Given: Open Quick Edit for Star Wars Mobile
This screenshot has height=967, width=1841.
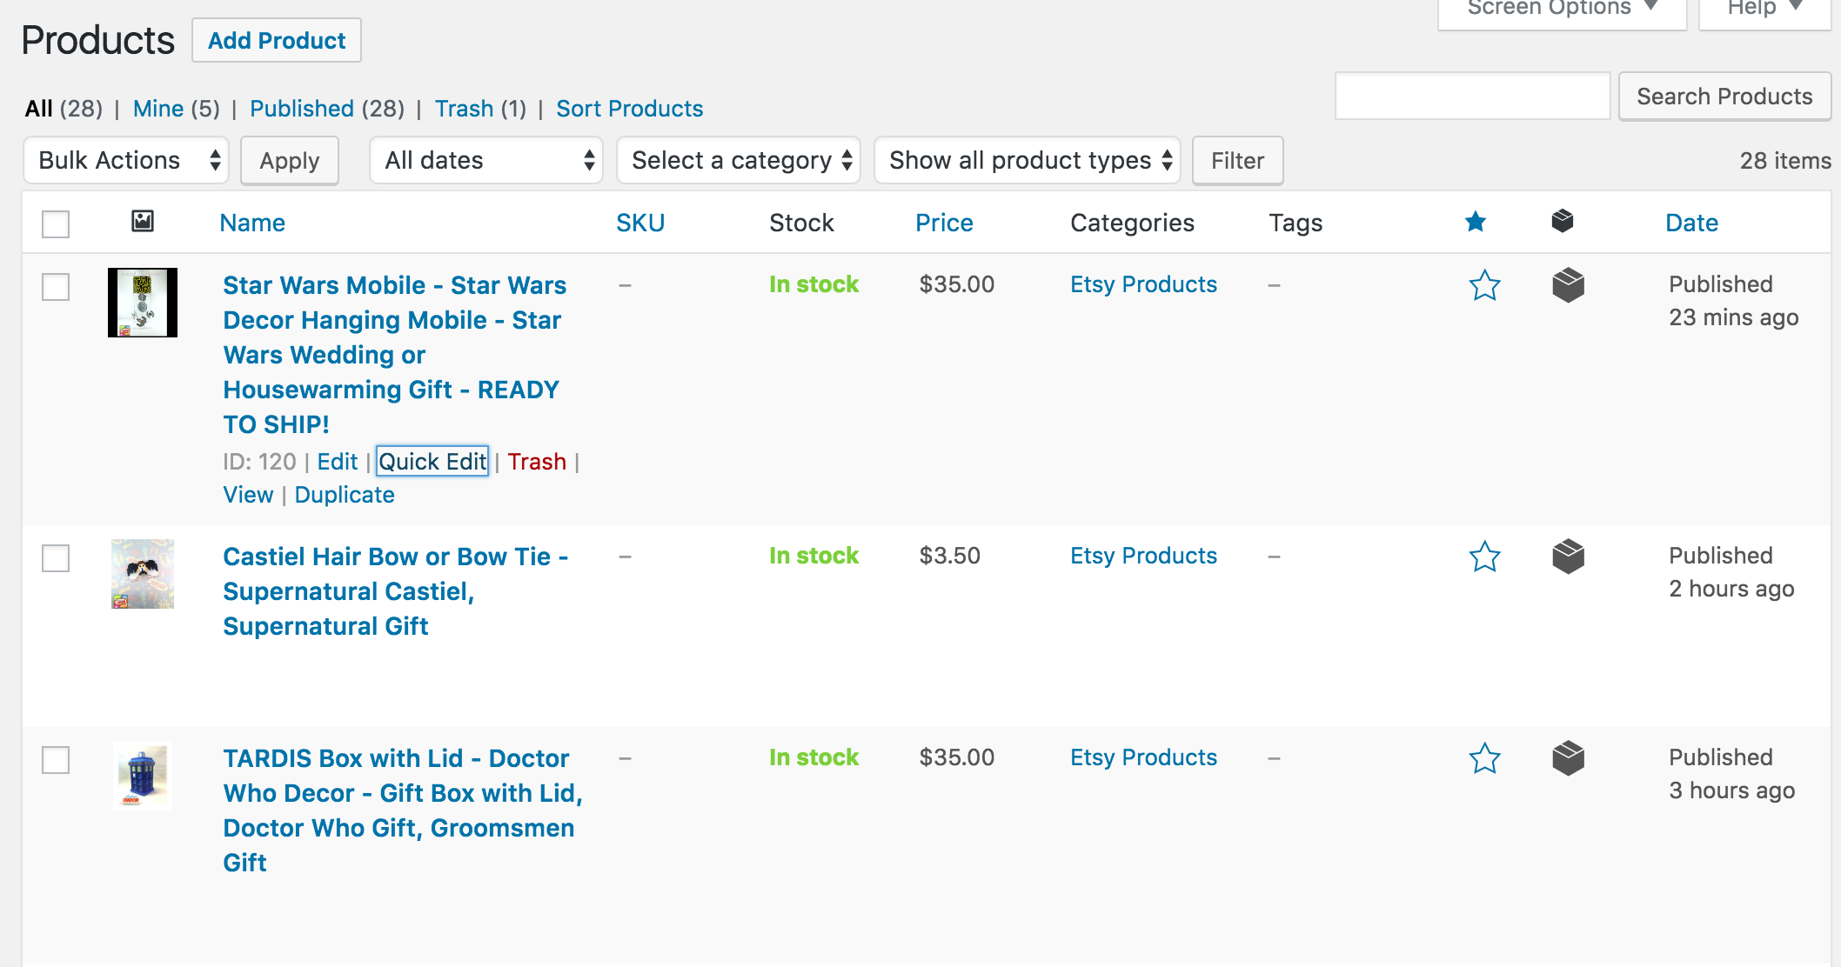Looking at the screenshot, I should [432, 462].
